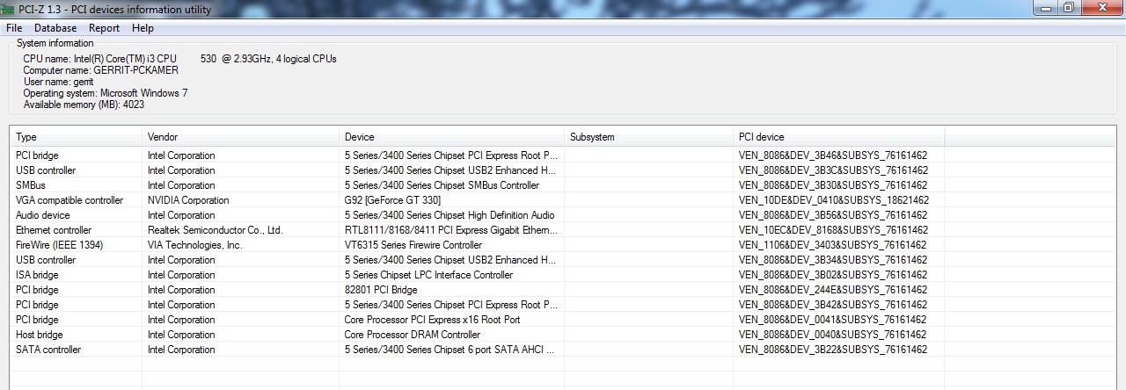Screen dimensions: 1126x390
Task: Click VEN_8086&DEV_3B3C PCI device ID
Action: (x=833, y=170)
